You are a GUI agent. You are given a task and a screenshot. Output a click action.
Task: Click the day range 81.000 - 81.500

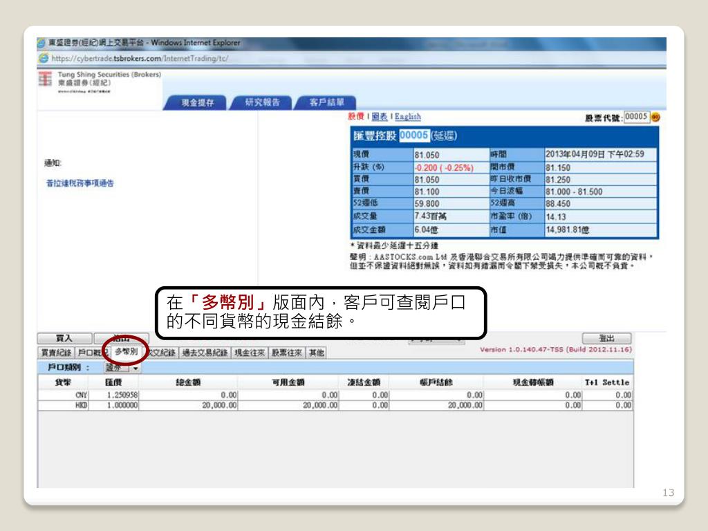[574, 192]
